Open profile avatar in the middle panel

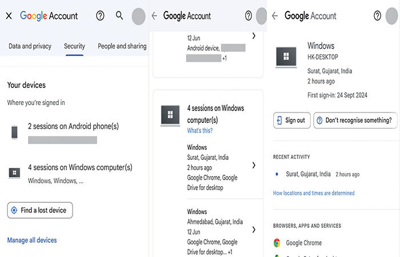tap(261, 16)
